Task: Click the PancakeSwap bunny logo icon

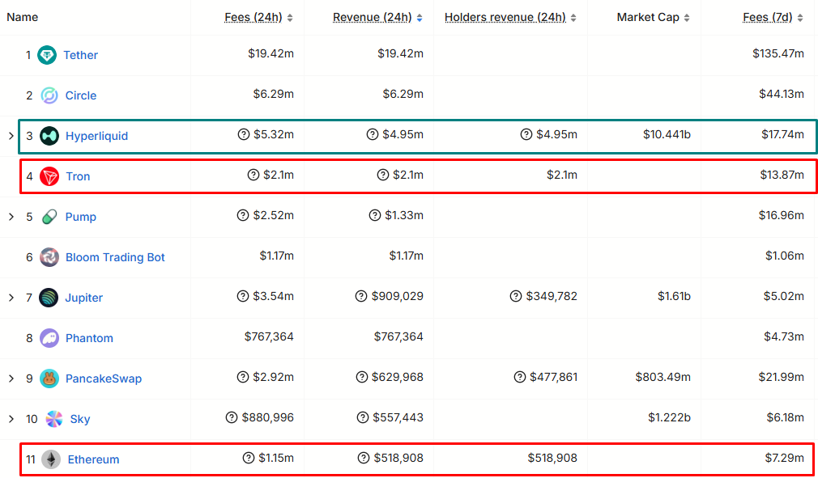Action: 49,379
